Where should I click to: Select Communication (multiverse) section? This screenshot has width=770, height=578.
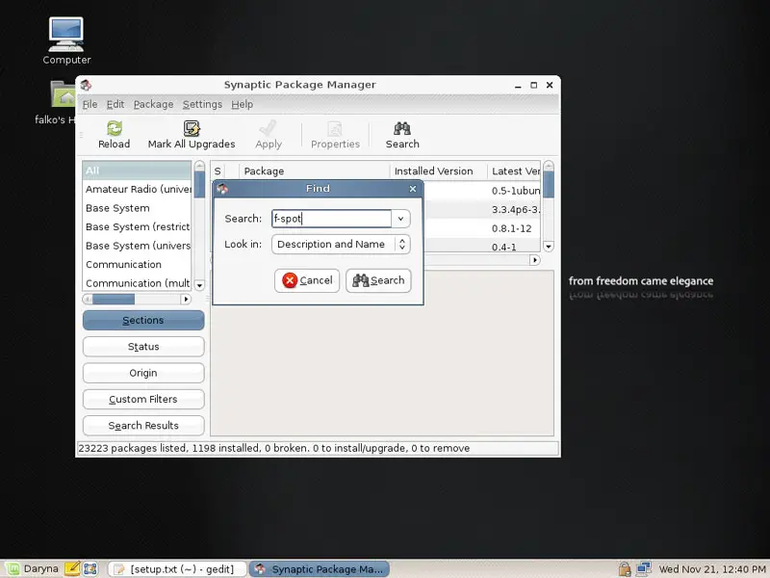pos(137,283)
